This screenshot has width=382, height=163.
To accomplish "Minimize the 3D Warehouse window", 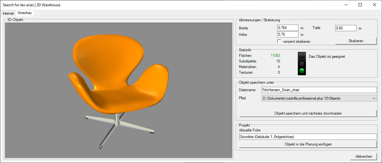I will point(346,5).
